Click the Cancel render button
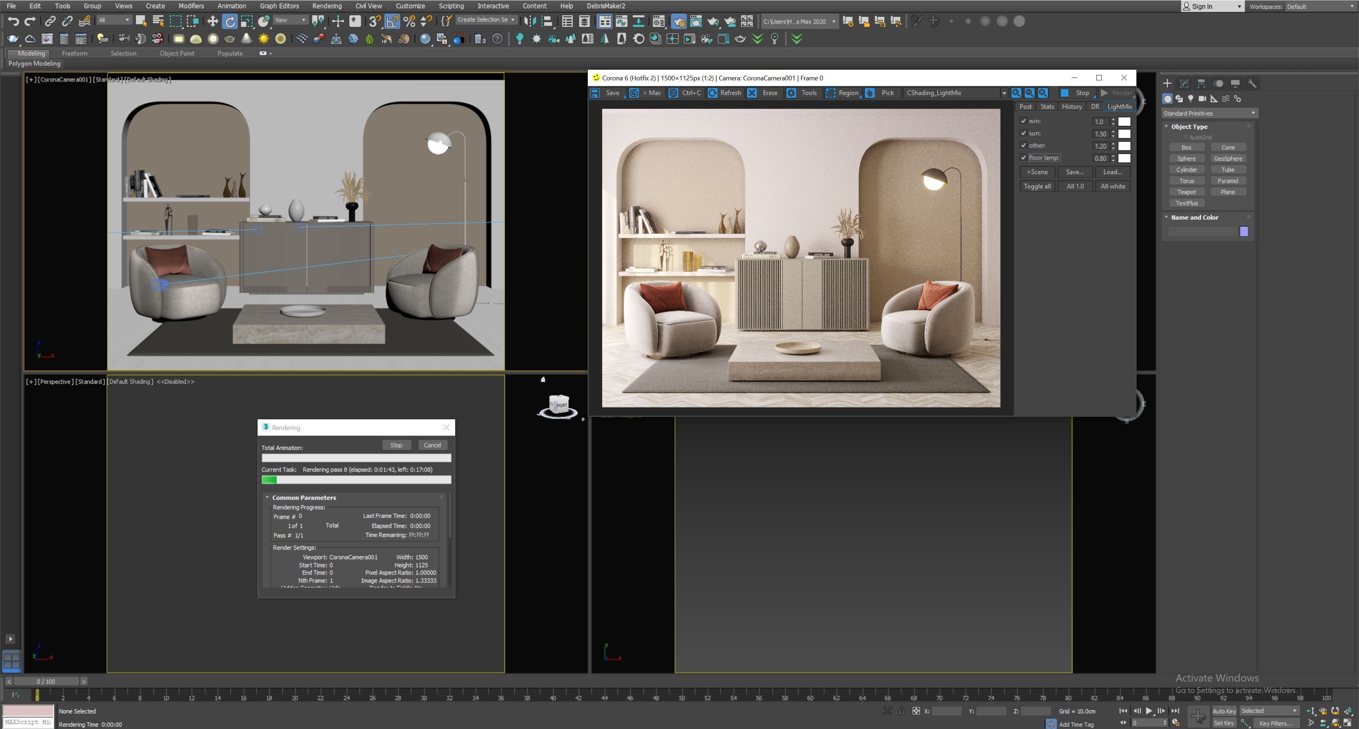The width and height of the screenshot is (1359, 729). 432,445
